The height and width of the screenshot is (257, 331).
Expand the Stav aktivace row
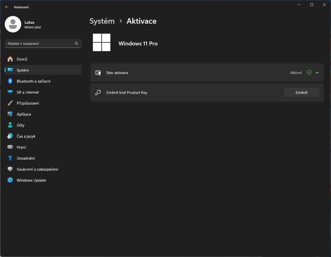[x=193, y=73]
